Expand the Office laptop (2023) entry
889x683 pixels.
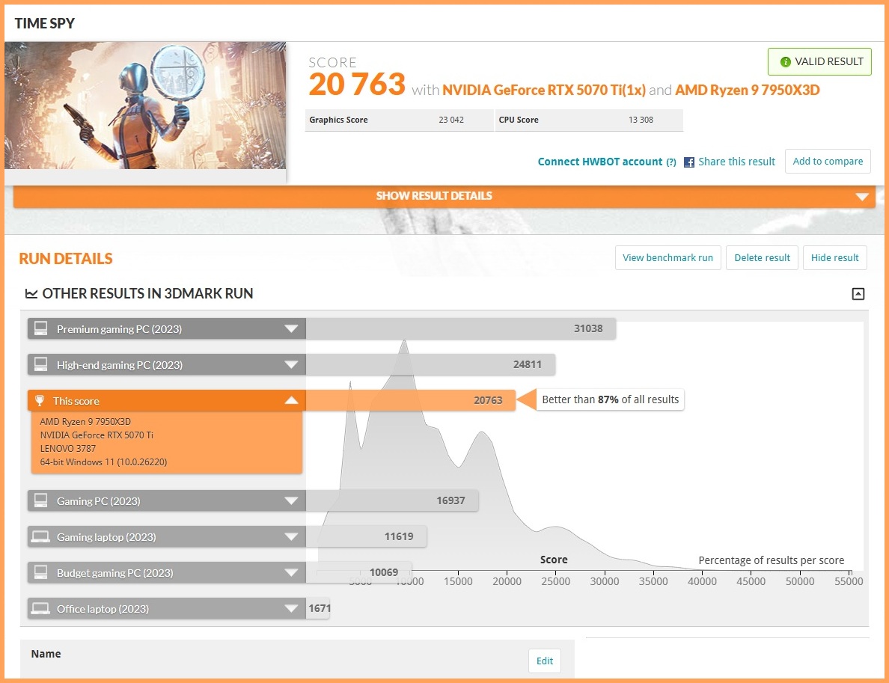coord(291,609)
